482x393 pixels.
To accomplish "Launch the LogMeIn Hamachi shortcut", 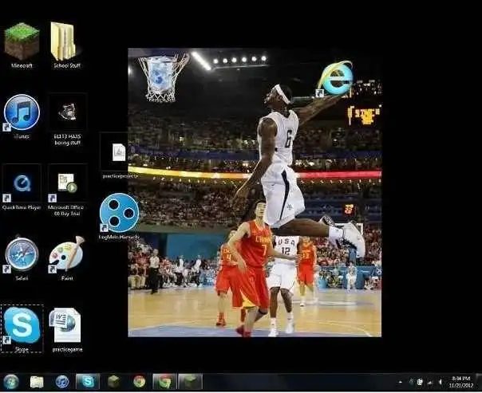I will click(x=119, y=213).
